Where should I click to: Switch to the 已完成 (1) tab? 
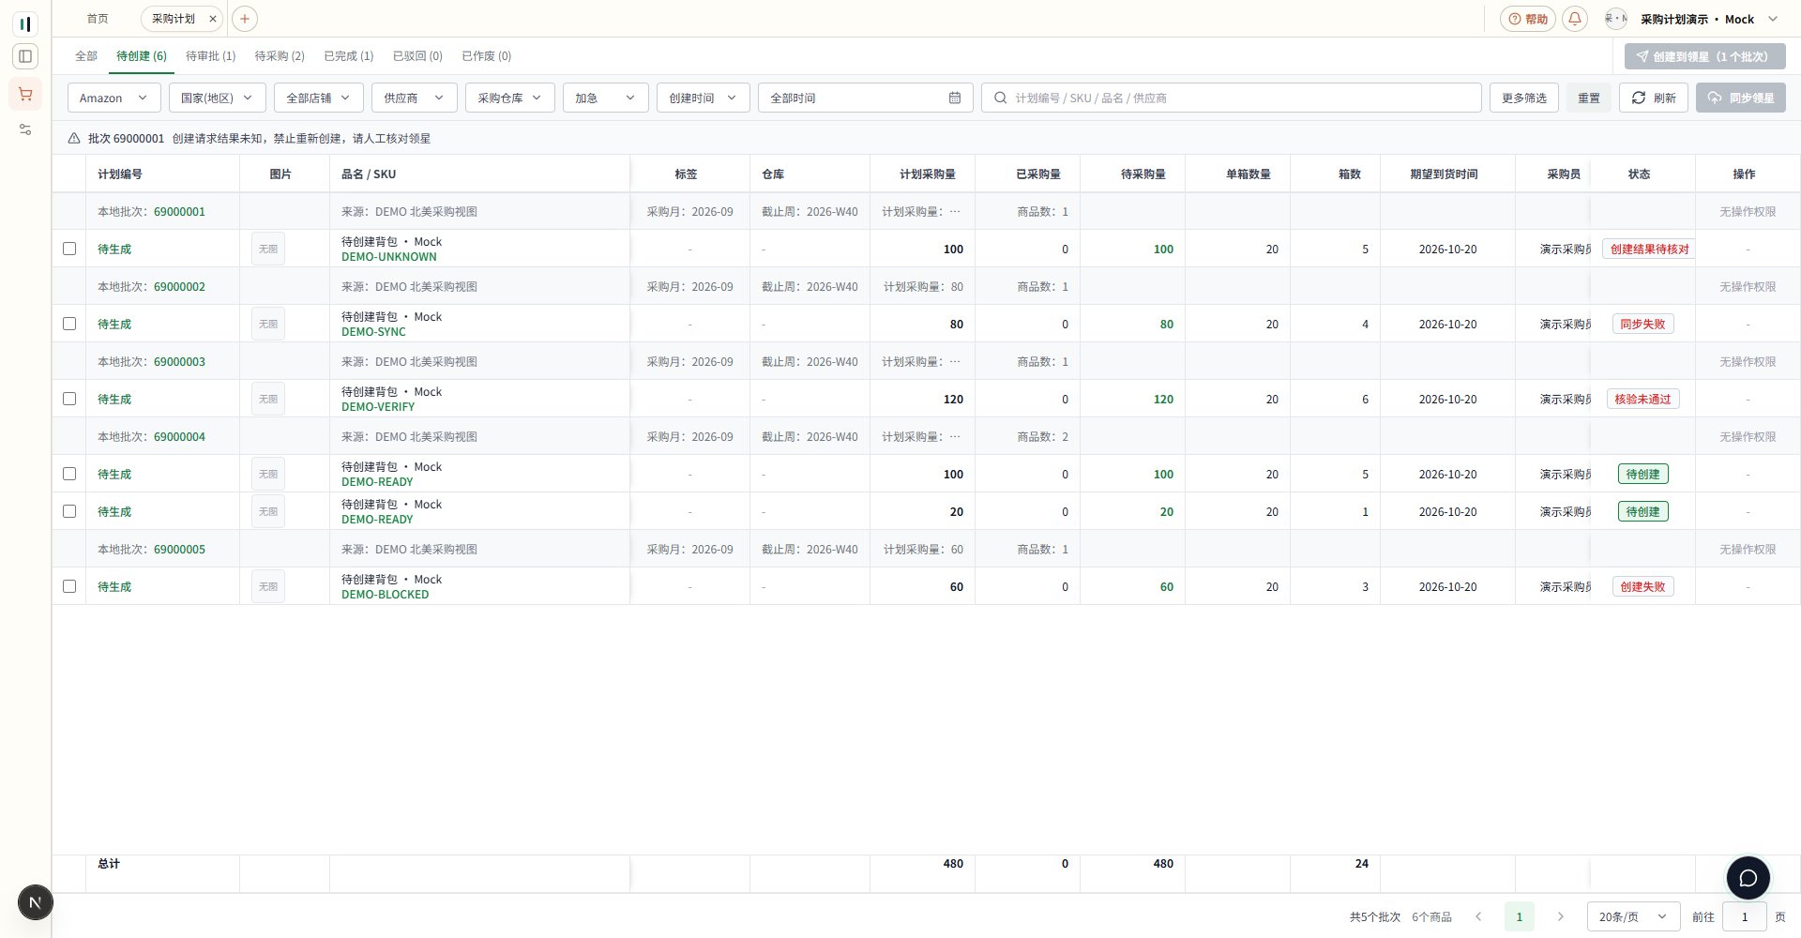[x=348, y=56]
